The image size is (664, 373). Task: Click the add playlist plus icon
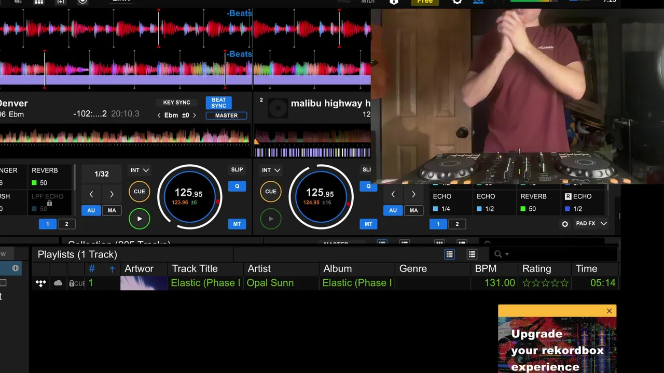(16, 268)
